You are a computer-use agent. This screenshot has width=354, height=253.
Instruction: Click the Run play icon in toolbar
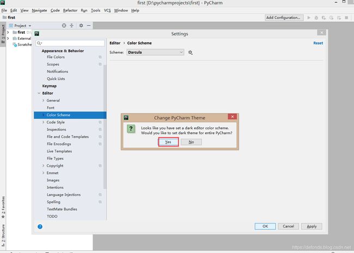(x=309, y=17)
